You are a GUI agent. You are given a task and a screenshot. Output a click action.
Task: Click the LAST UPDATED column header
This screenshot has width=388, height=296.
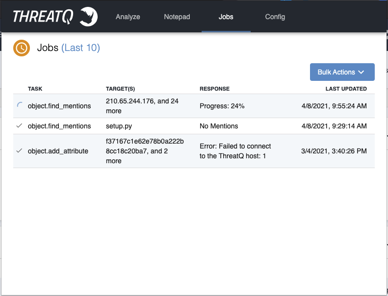346,89
